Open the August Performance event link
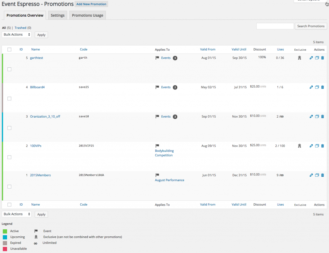The width and height of the screenshot is (329, 253). (x=170, y=180)
